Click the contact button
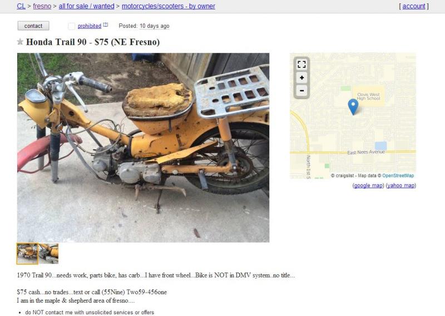Image resolution: width=445 pixels, height=316 pixels. (33, 26)
